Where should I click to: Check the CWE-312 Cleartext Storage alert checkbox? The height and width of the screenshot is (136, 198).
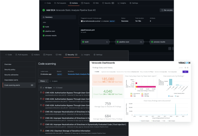(x=41, y=131)
